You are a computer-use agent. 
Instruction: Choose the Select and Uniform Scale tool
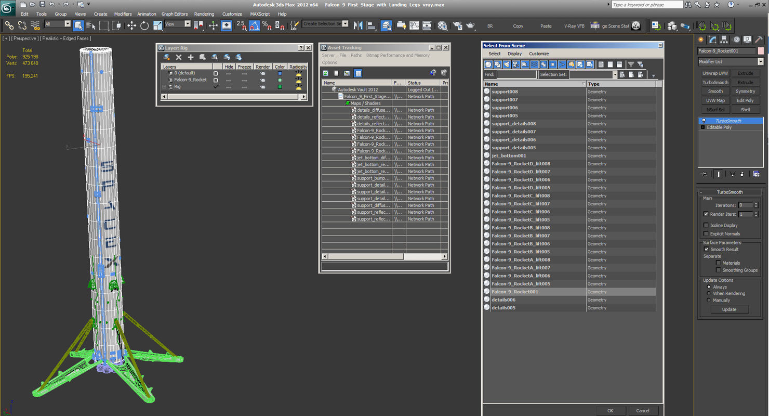coord(157,25)
